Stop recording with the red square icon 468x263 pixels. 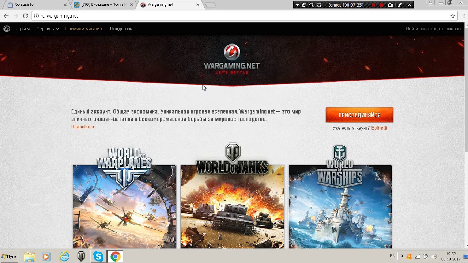coord(381,5)
